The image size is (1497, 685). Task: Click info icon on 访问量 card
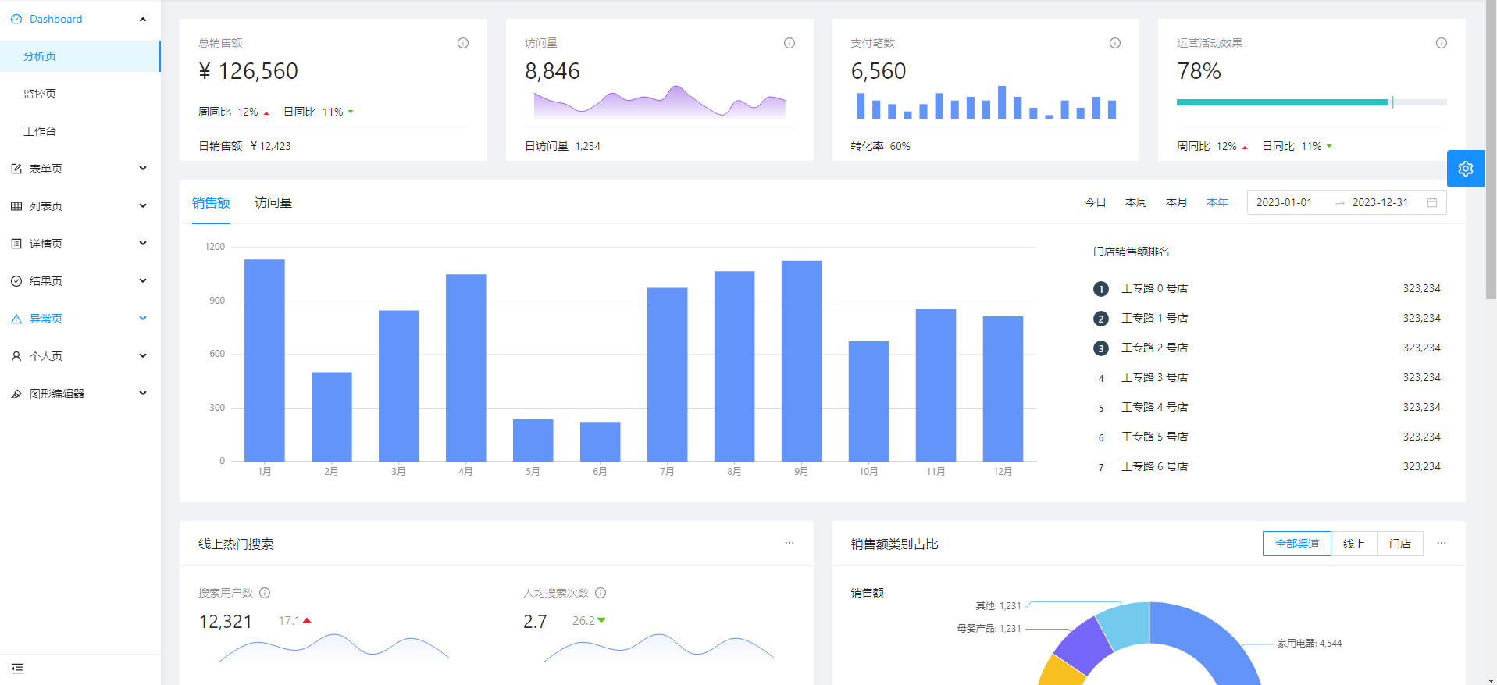click(789, 43)
